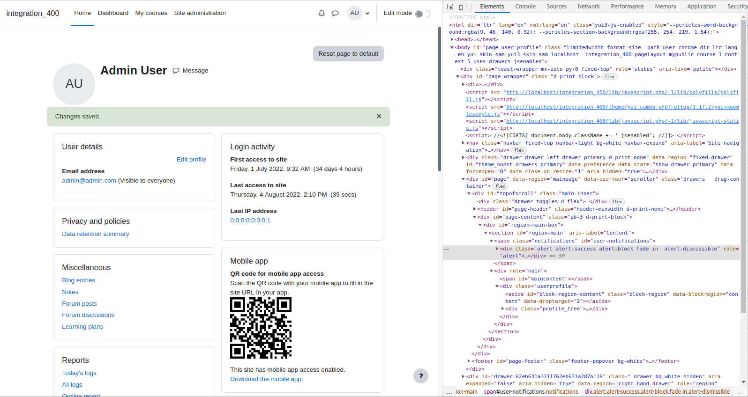Open the Forum posts link

pos(80,304)
